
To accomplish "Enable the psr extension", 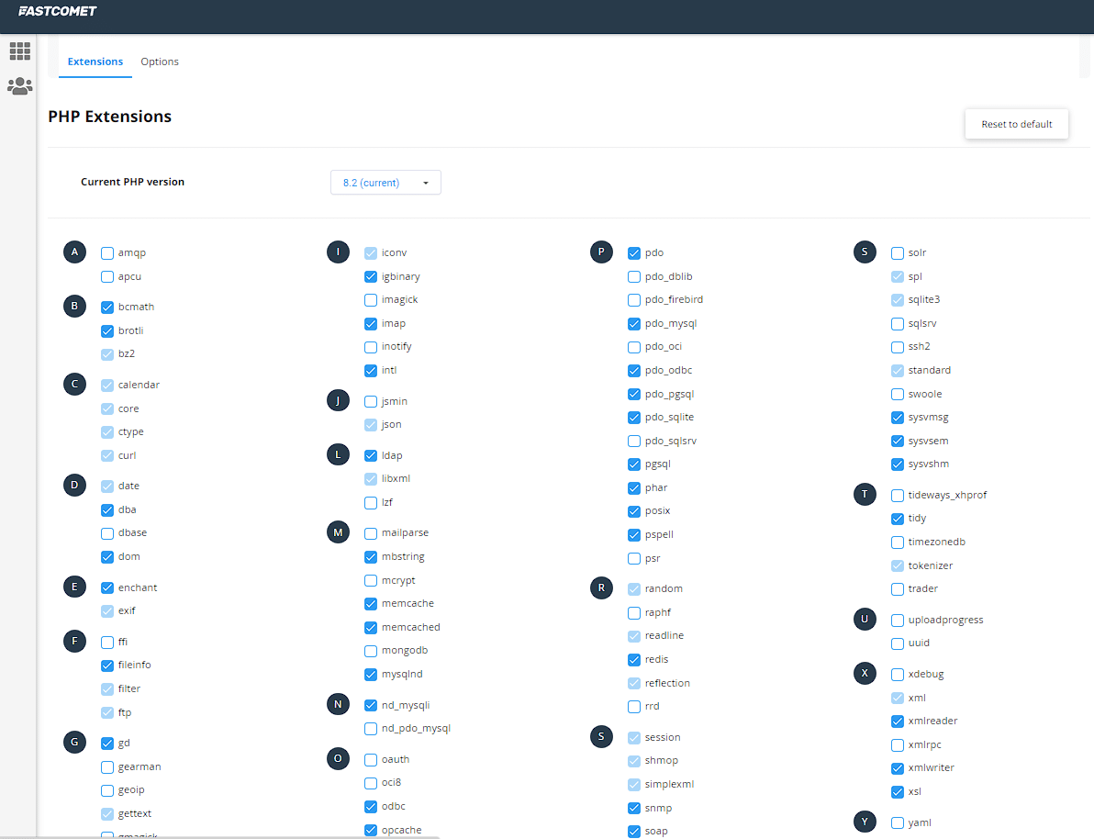I will click(x=634, y=558).
